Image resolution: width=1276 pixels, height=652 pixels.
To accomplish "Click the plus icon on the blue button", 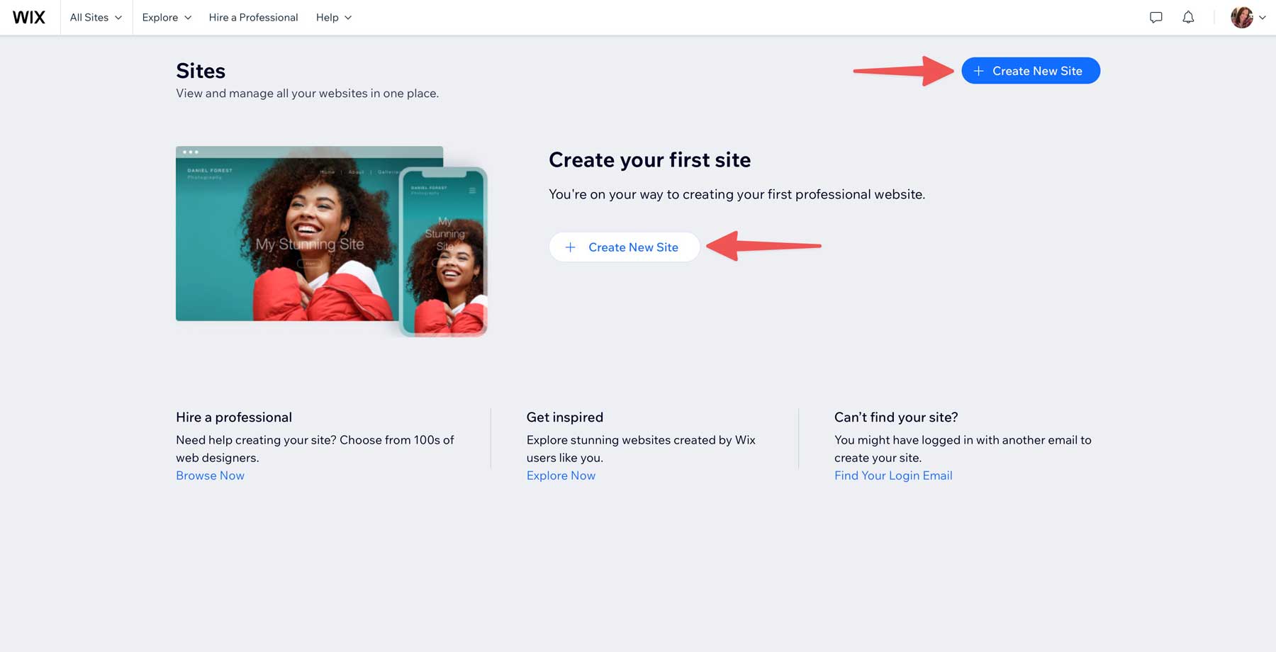I will pos(979,71).
